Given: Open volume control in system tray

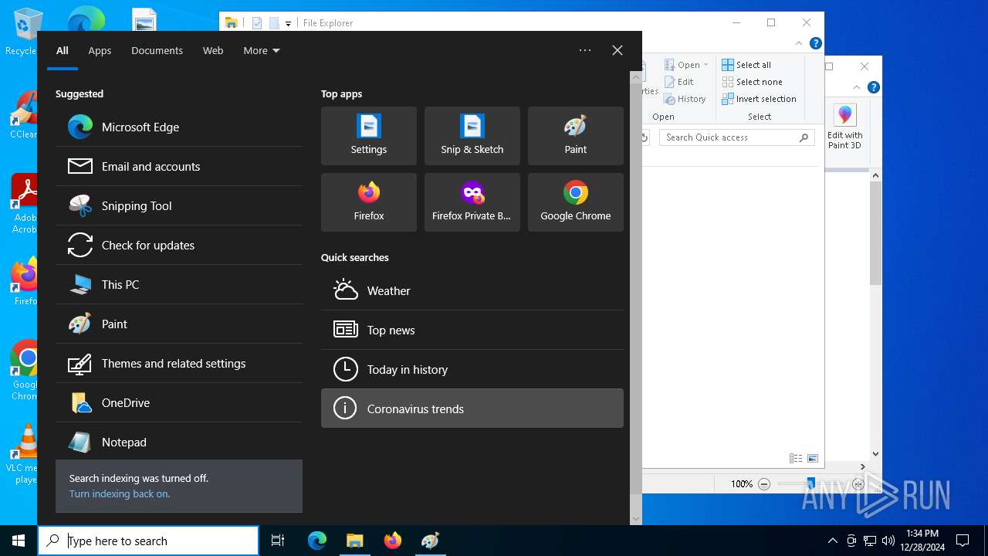Looking at the screenshot, I should coord(888,541).
